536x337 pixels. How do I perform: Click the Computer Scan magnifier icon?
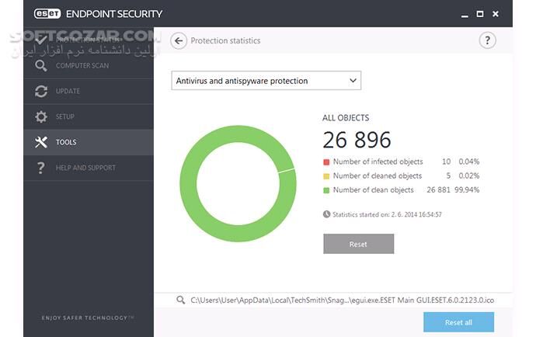(x=41, y=65)
